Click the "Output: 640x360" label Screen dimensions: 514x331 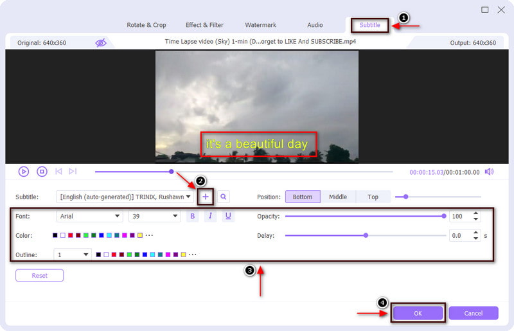(473, 42)
